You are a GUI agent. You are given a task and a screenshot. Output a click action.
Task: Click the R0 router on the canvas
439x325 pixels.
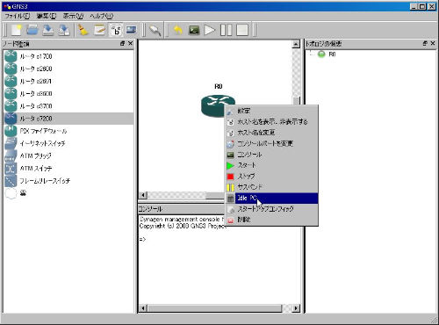tap(218, 105)
